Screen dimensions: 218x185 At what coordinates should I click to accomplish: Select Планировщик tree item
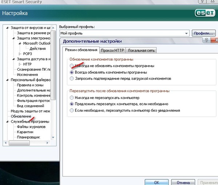pyautogui.click(x=28, y=137)
